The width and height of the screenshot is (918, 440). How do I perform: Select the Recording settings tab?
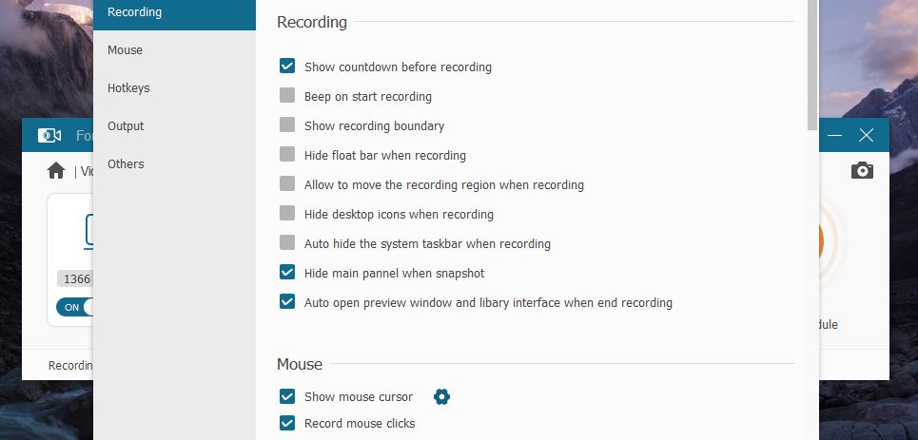(134, 12)
